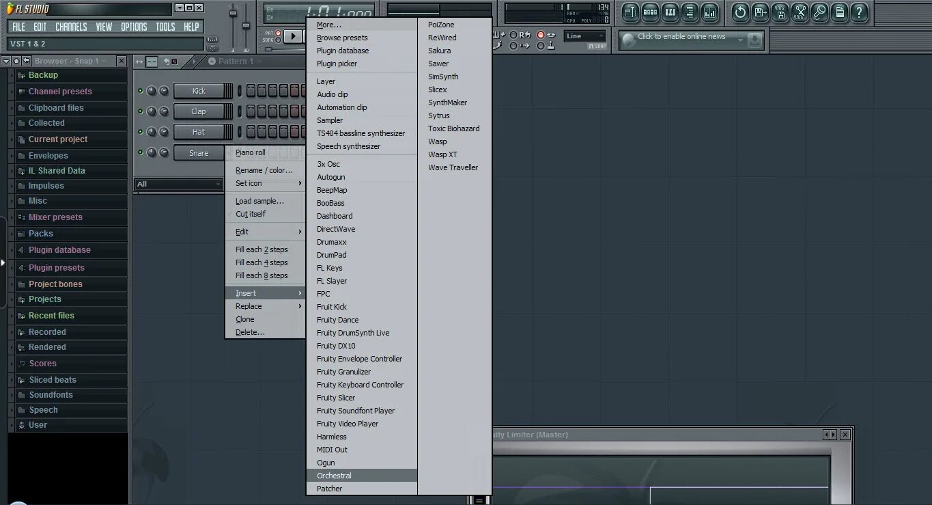Open the FILE menu
This screenshot has height=505, width=932.
[18, 27]
